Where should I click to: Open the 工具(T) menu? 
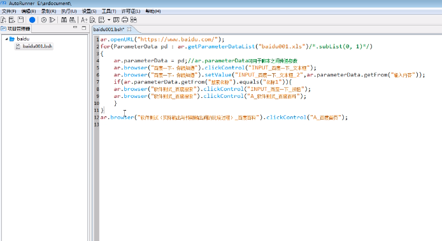click(109, 11)
